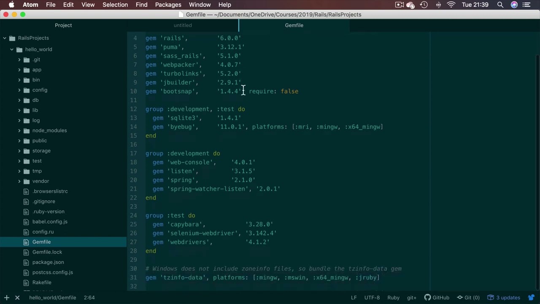
Task: Expand the .git folder
Action: coord(19,60)
